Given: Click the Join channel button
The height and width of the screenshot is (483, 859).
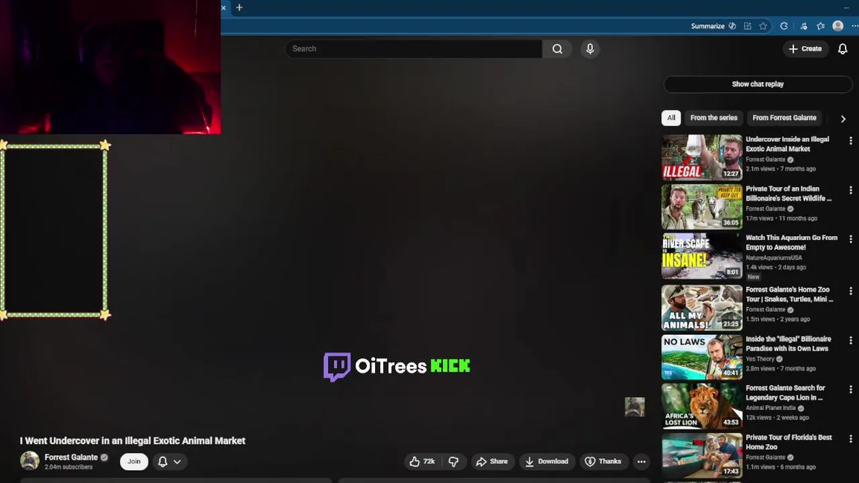Looking at the screenshot, I should 134,462.
